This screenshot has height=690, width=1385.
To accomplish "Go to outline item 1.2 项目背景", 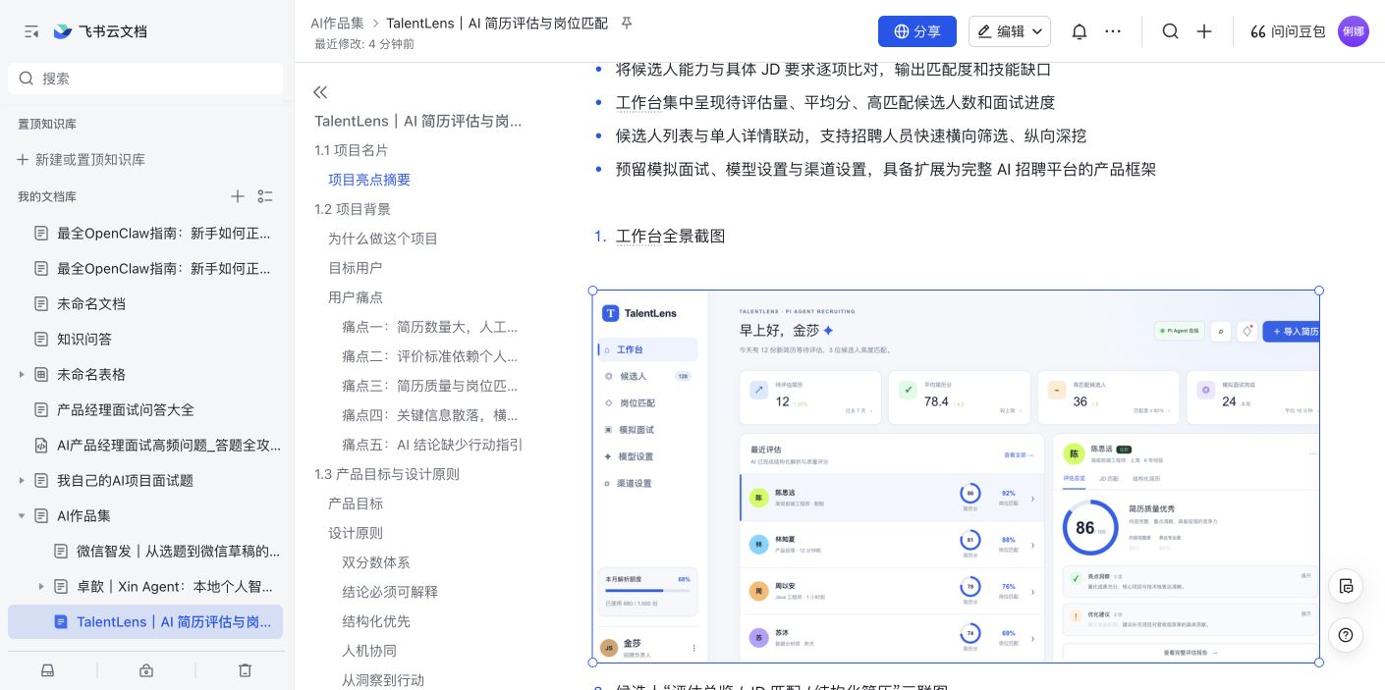I will tap(353, 209).
